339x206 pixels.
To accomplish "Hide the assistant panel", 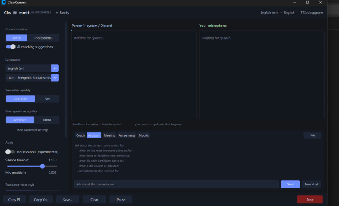I will pos(312,135).
